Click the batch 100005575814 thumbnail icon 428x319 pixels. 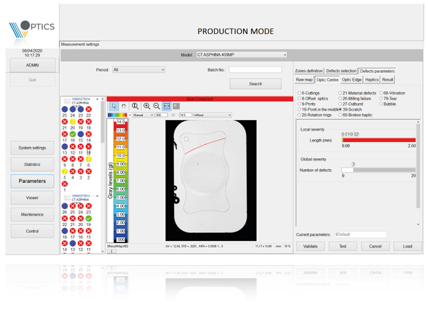(67, 101)
